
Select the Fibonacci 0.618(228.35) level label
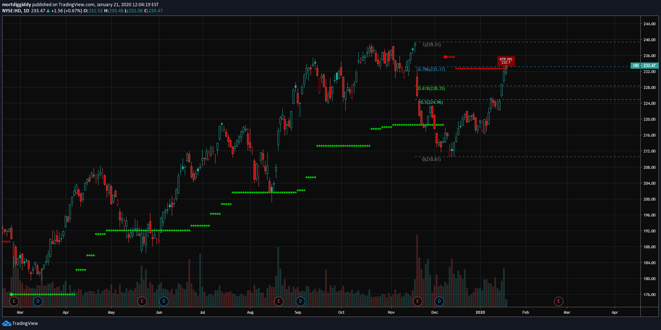tap(432, 88)
